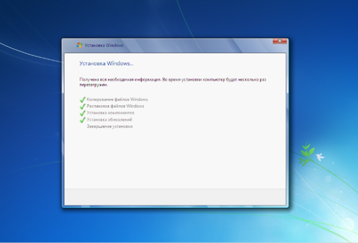Viewport: 358px width, 243px height.
Task: Select the text Распаковка файлов Windows
Action: coord(115,106)
